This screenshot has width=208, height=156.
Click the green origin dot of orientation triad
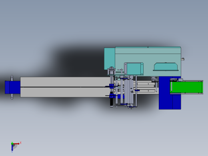(x=12, y=144)
